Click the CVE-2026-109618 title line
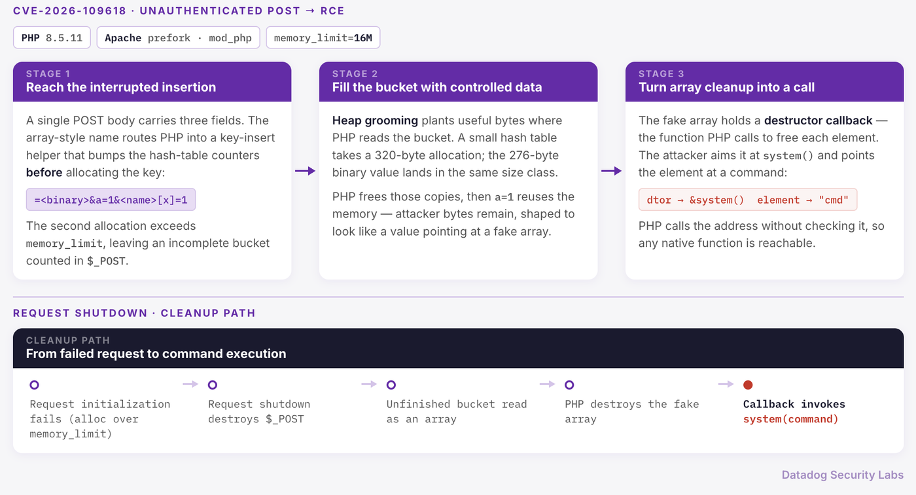The image size is (916, 495). pos(179,11)
